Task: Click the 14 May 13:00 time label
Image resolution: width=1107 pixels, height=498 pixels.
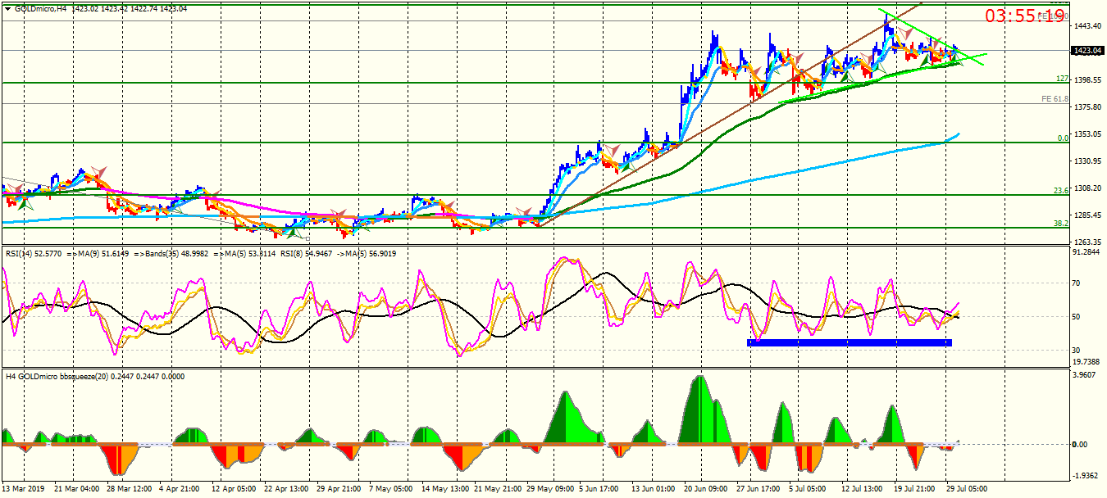Action: coord(444,489)
